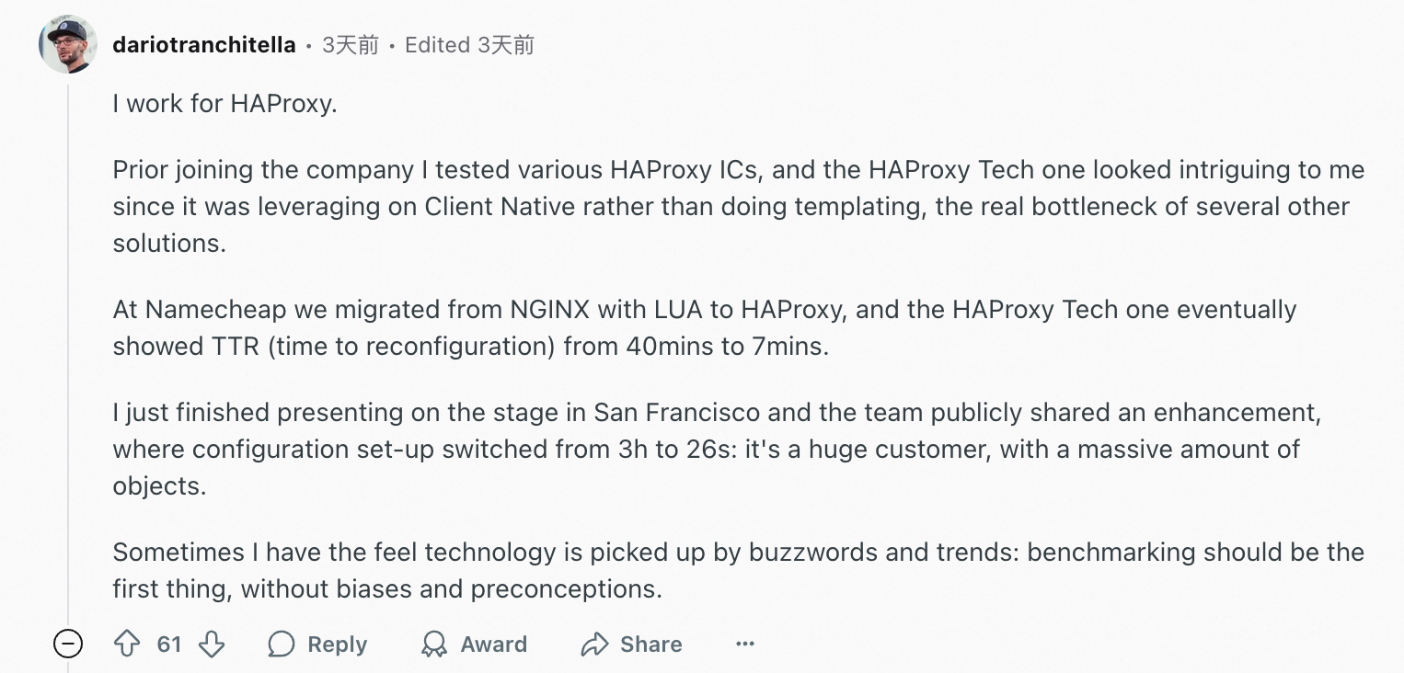Click the paragraph about presenting in San Francisco
Image resolution: width=1404 pixels, height=673 pixels.
coord(718,450)
